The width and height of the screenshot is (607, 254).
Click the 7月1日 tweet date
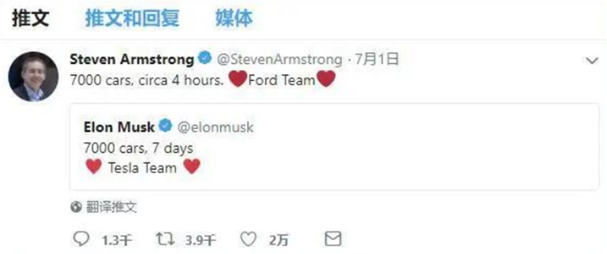click(x=377, y=59)
